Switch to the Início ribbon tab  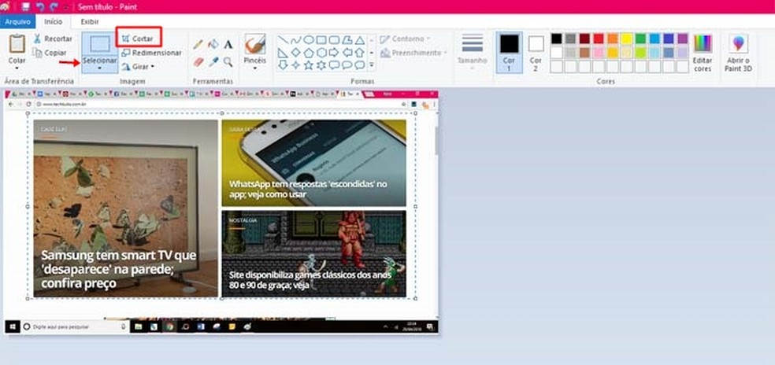[x=54, y=22]
